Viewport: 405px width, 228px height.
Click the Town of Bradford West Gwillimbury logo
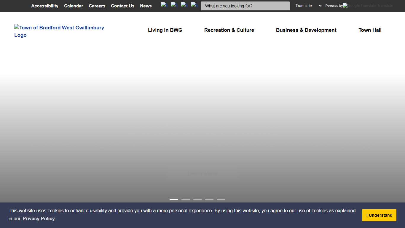click(59, 31)
